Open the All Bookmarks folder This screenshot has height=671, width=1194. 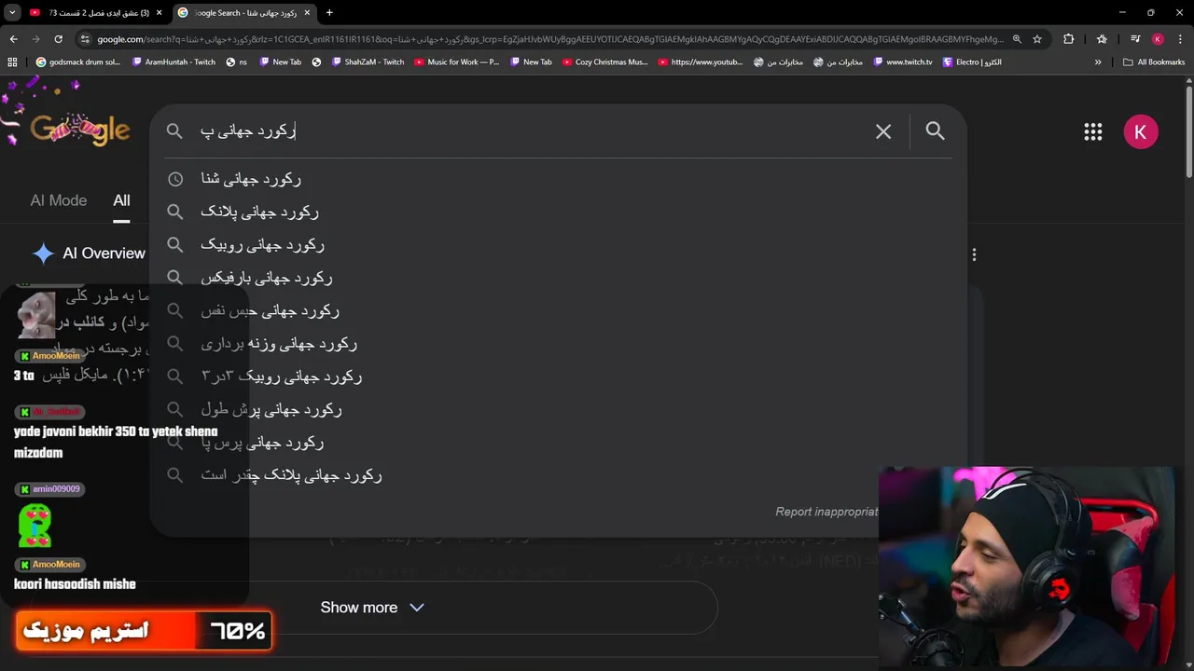[1154, 62]
